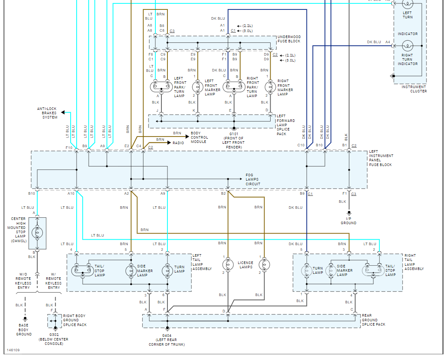The width and height of the screenshot is (447, 359).
Task: Click the right license lamp bulb symbol
Action: 264,265
